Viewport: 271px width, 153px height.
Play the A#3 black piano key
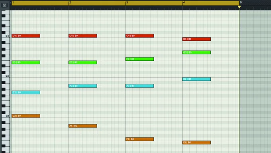tap(4, 42)
